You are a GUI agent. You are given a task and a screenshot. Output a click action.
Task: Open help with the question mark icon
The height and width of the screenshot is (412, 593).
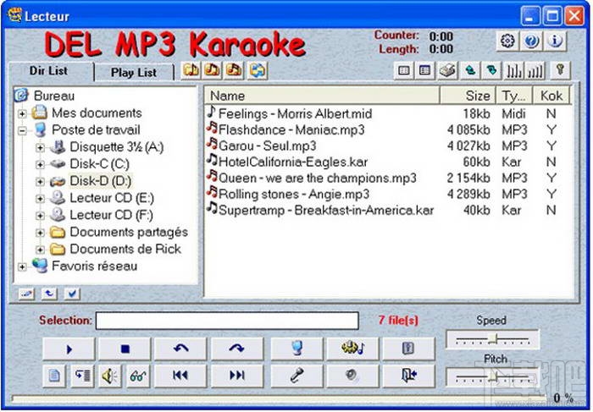pos(531,41)
